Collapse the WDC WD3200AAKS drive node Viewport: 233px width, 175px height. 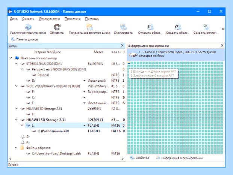tap(16, 86)
